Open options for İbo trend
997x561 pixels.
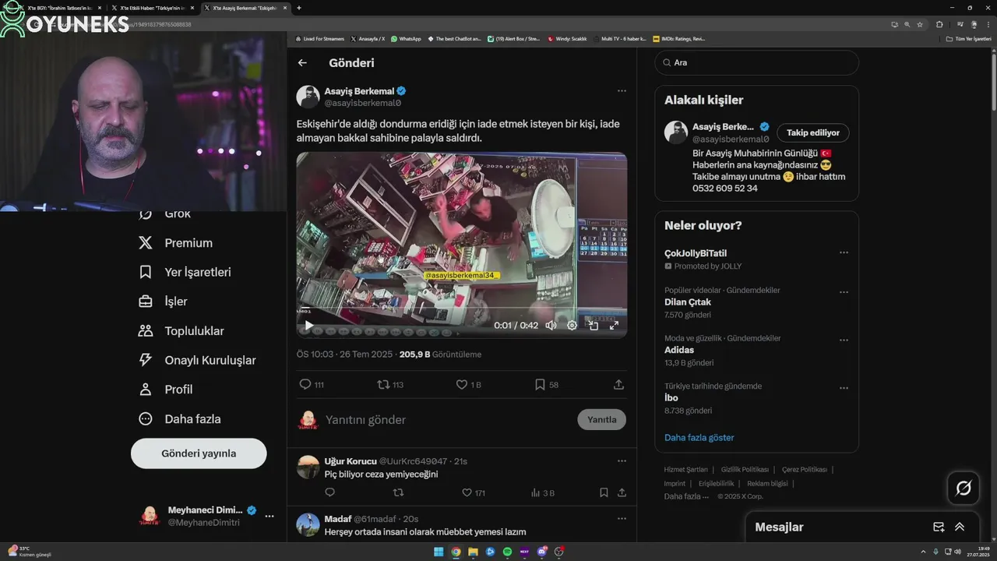tap(844, 388)
